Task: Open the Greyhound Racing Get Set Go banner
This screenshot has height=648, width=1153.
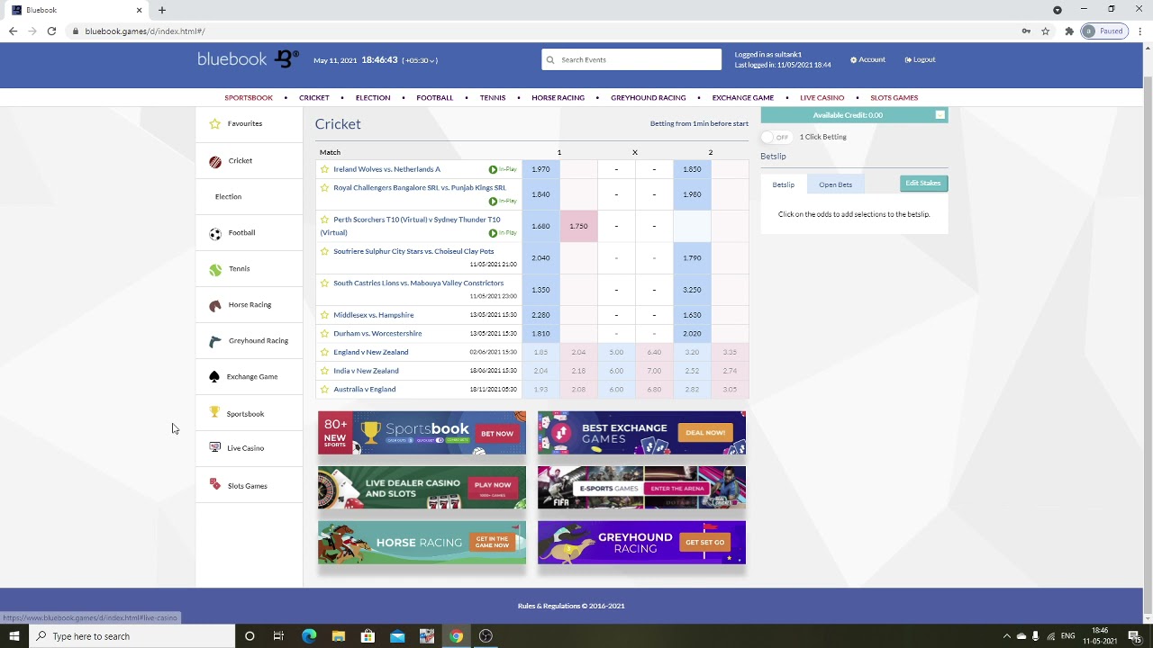Action: tap(641, 543)
